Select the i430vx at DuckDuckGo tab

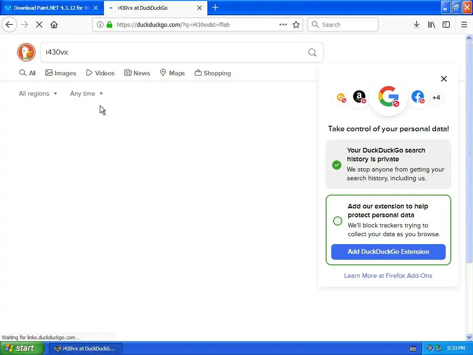(156, 8)
